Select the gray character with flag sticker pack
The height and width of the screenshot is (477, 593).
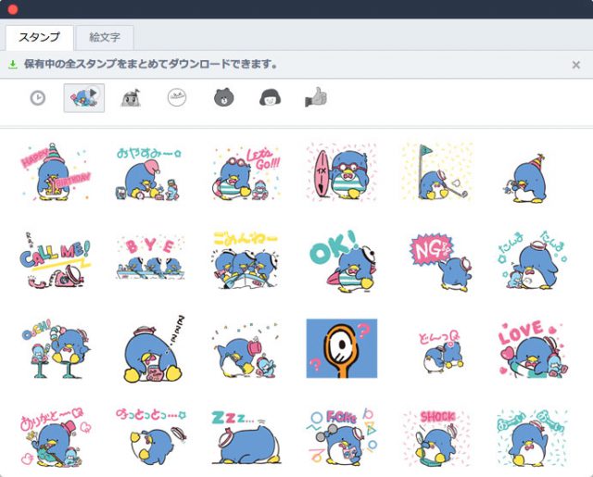131,98
